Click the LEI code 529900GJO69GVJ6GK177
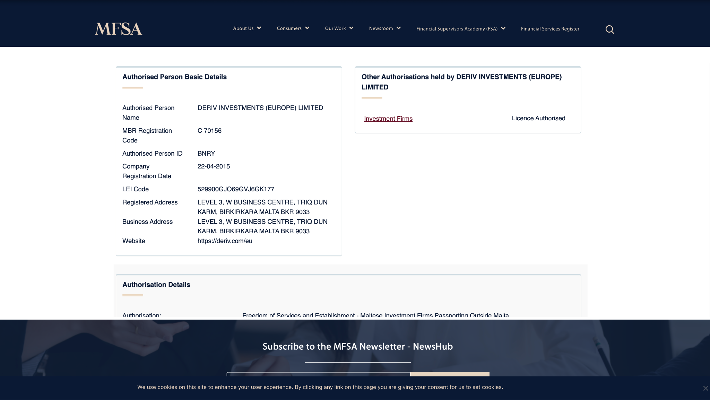 [236, 189]
